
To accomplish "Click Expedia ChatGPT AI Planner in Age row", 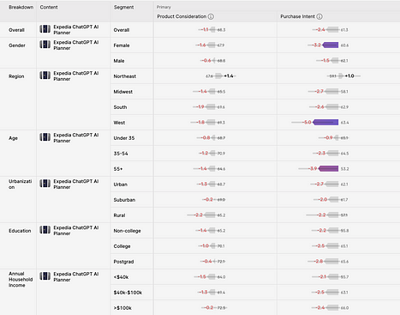I will pyautogui.click(x=76, y=137).
